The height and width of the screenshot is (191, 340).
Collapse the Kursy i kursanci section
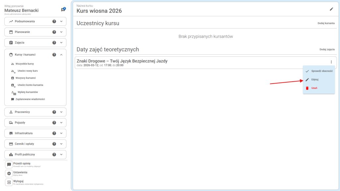point(61,55)
